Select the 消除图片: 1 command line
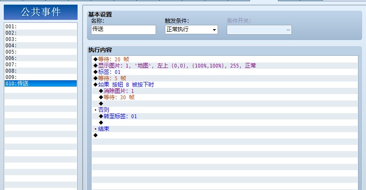This screenshot has width=366, height=190. tap(225, 91)
